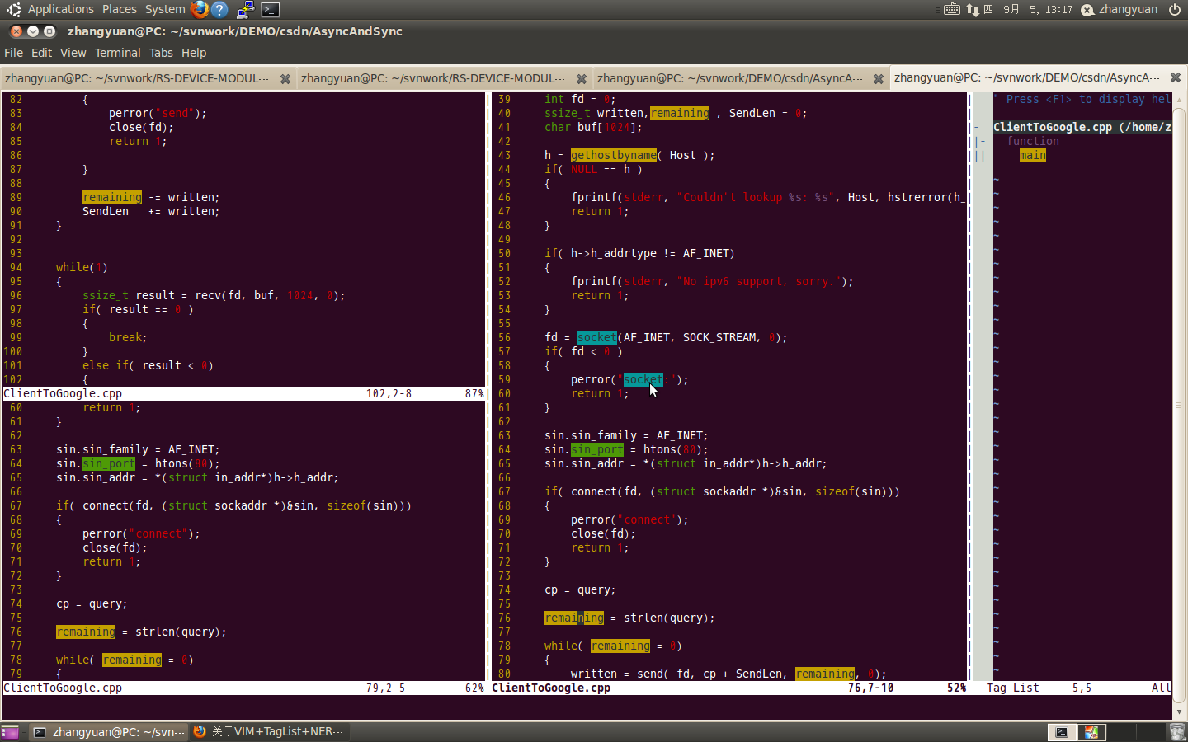Launch Firefox from the top panel
Viewport: 1188px width, 742px height.
(200, 10)
